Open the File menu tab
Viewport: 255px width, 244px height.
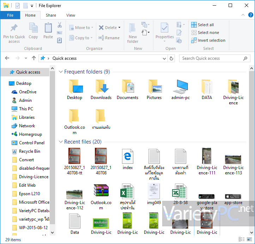pos(10,15)
